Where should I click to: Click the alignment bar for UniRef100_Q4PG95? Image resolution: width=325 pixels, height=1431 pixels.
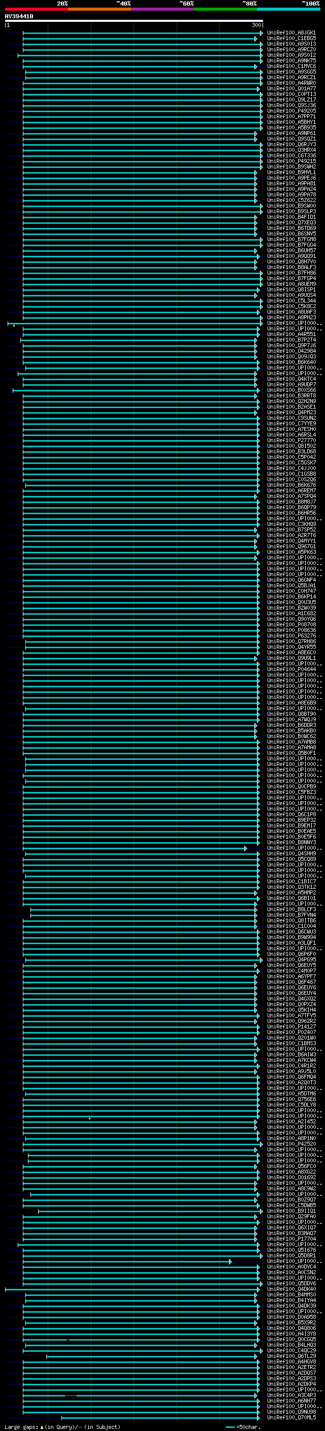click(x=144, y=959)
